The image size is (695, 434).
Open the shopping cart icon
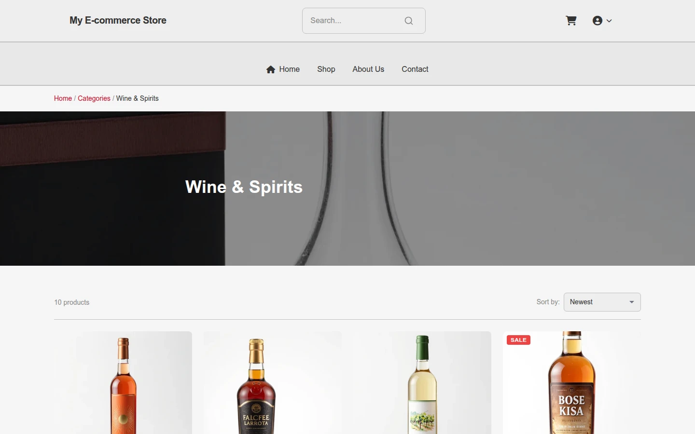tap(571, 21)
